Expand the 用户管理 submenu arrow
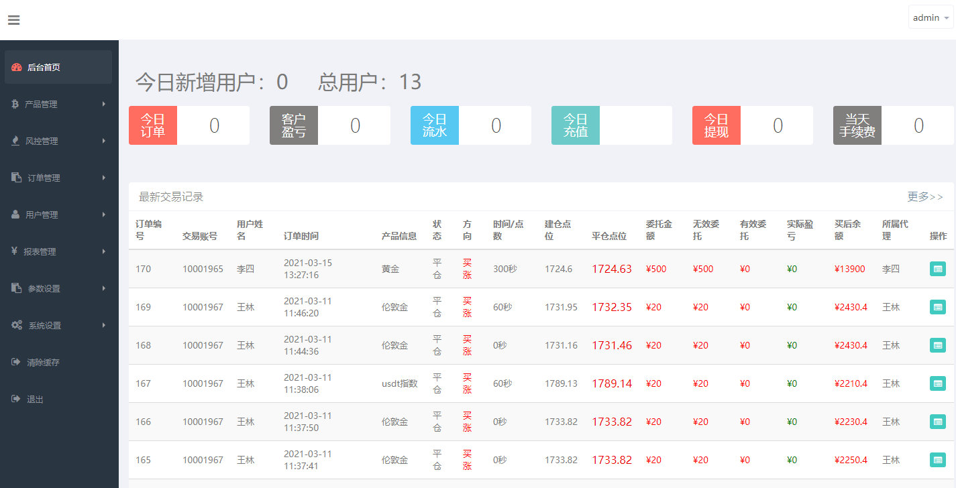956x488 pixels. (x=104, y=215)
